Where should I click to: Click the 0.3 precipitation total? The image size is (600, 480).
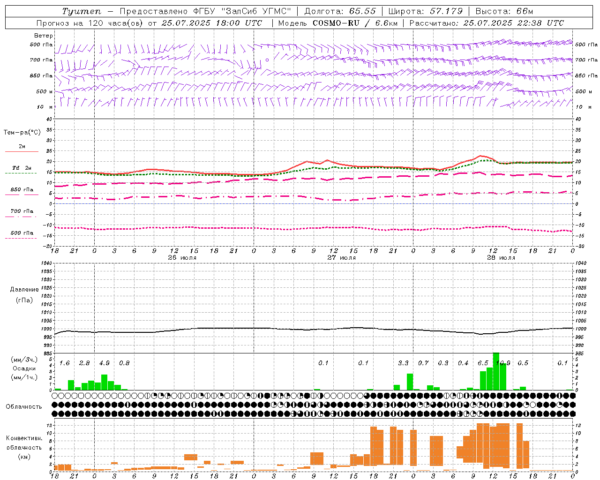[443, 363]
